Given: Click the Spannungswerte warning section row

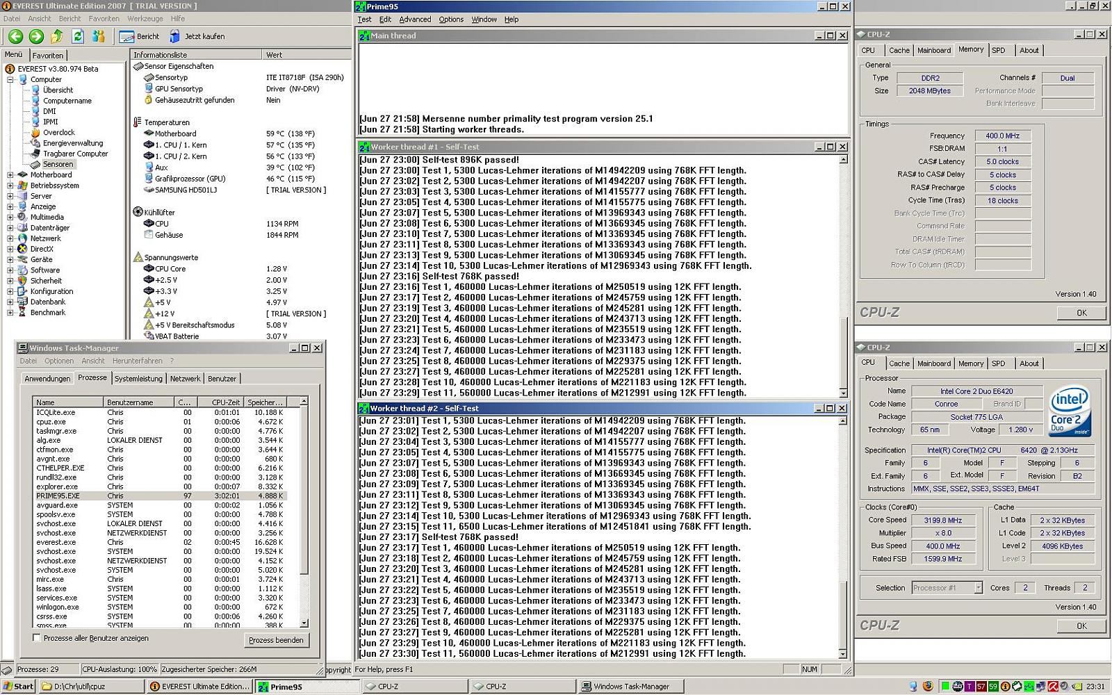Looking at the screenshot, I should 165,257.
